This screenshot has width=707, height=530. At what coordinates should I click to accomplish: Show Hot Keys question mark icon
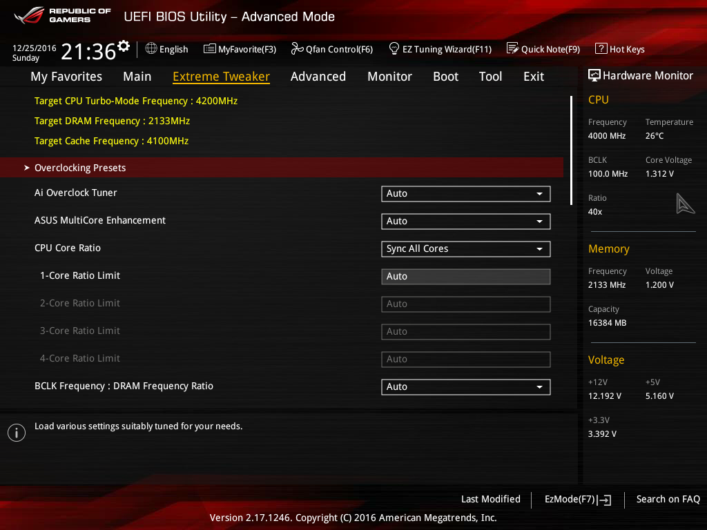[x=601, y=48]
